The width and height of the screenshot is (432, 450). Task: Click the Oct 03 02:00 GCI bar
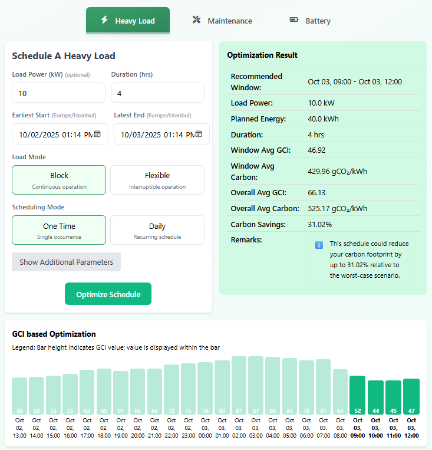pyautogui.click(x=239, y=386)
